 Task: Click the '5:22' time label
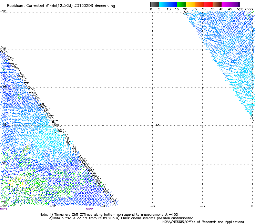tap(89, 209)
